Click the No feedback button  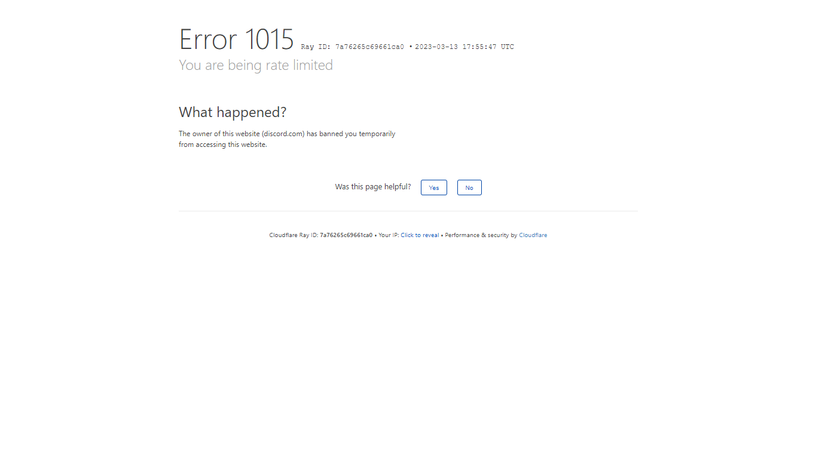click(469, 187)
